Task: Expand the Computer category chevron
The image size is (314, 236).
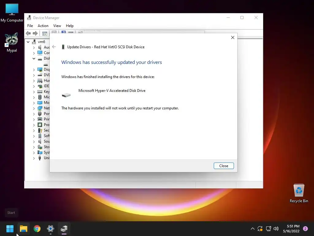Action: point(34,53)
